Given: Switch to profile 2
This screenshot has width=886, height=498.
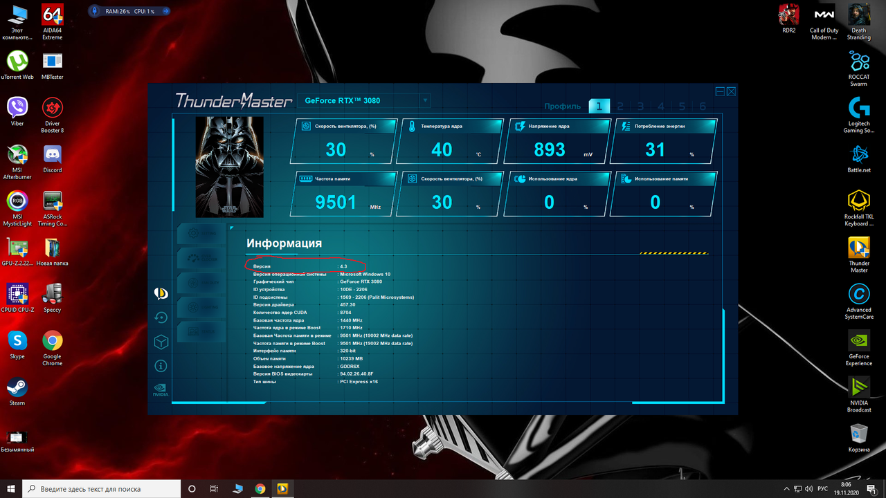Looking at the screenshot, I should coord(620,107).
